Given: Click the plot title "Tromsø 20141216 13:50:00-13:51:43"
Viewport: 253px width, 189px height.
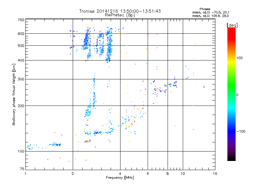Looking at the screenshot, I should click(120, 11).
